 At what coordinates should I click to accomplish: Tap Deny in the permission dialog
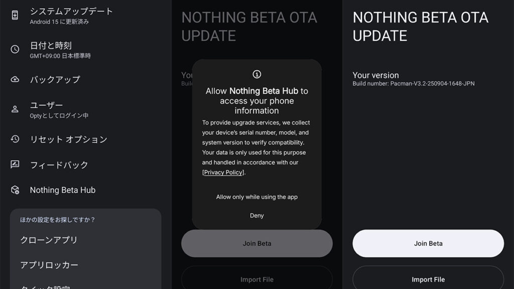(257, 216)
